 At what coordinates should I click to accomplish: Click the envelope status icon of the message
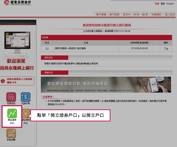47,48
